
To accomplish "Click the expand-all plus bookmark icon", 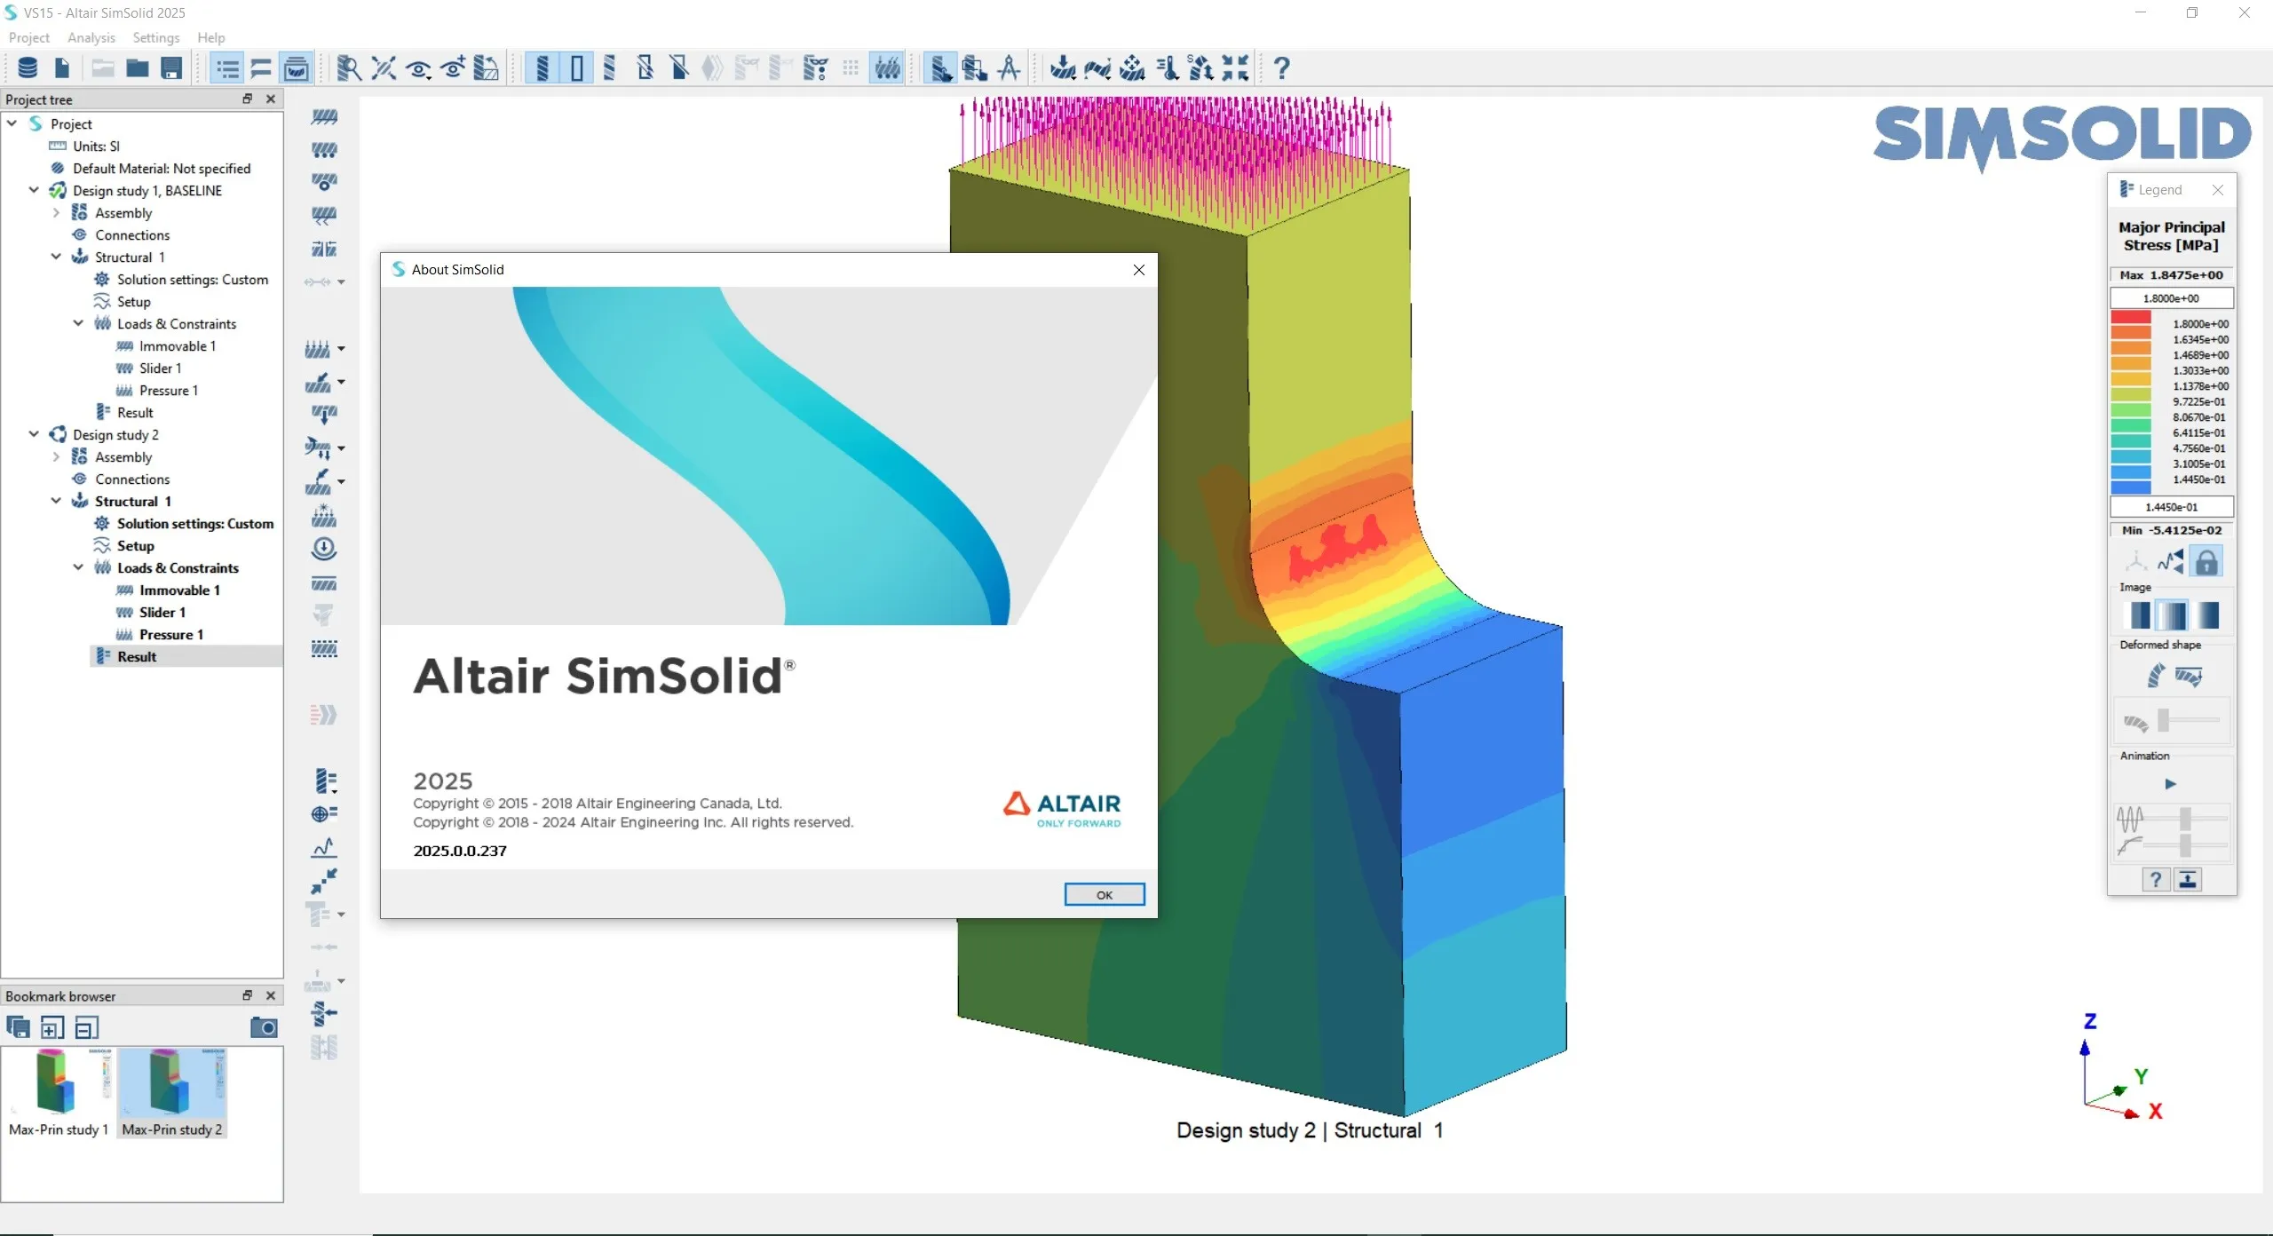I will tap(52, 1028).
